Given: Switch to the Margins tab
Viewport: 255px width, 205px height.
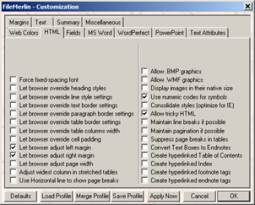Looking at the screenshot, I should point(19,22).
